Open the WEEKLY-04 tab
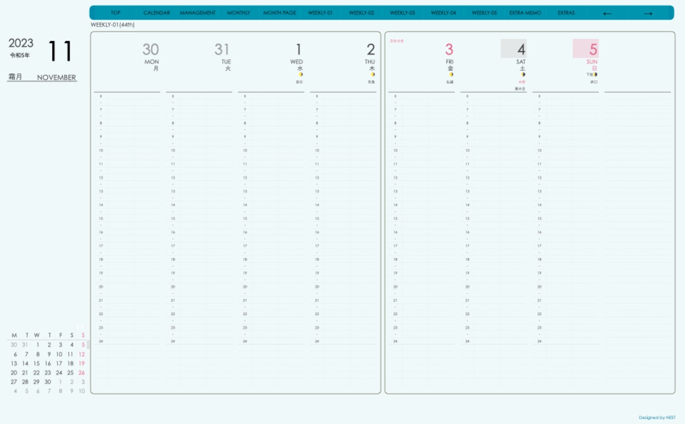The height and width of the screenshot is (424, 685). (x=443, y=13)
